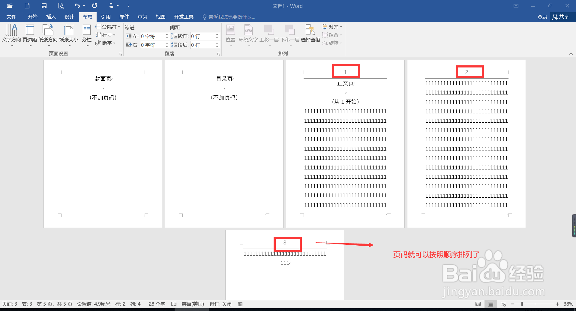Click the Save icon in quick access toolbar
Viewport: 576px width, 311px height.
point(44,5)
